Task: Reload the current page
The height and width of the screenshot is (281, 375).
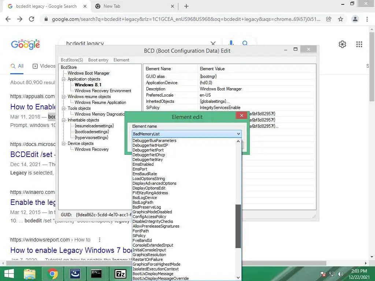Action: [31, 19]
